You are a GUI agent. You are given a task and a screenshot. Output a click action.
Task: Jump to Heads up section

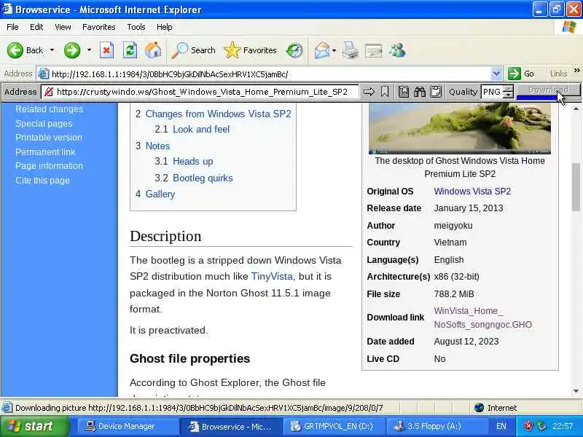click(193, 162)
